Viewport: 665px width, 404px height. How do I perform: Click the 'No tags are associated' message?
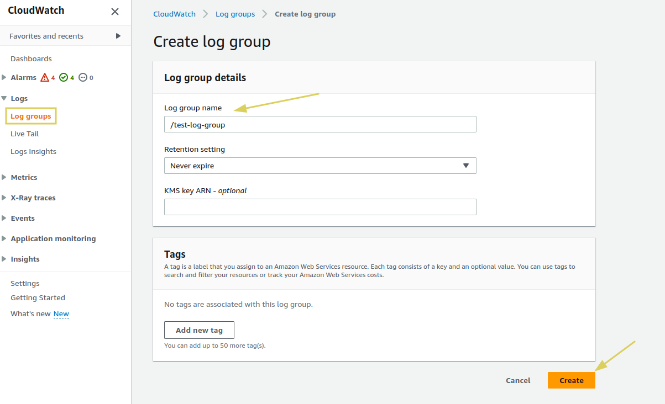238,304
